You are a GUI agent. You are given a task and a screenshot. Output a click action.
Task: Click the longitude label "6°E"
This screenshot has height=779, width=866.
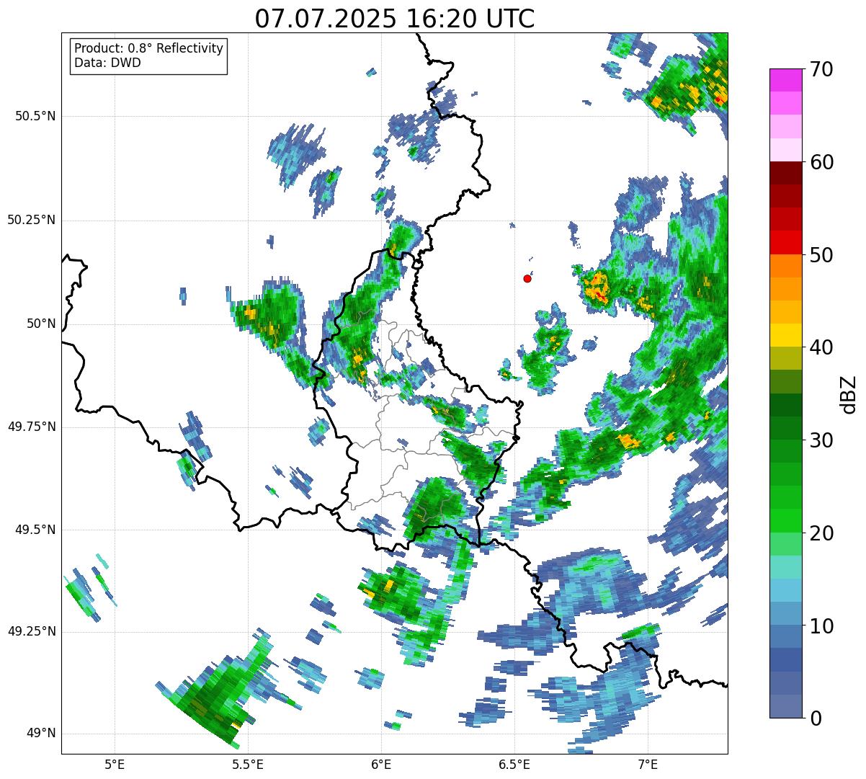coord(381,764)
